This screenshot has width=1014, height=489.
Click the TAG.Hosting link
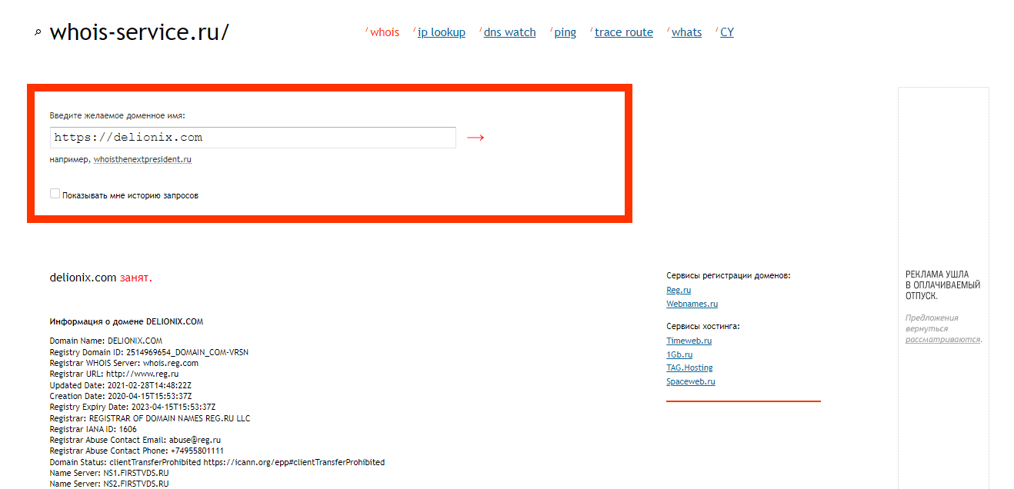point(689,368)
